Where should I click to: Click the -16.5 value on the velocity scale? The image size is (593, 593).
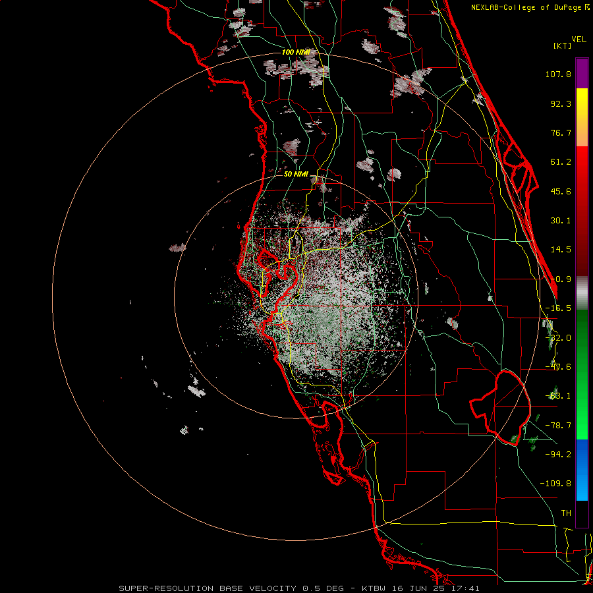coord(558,308)
